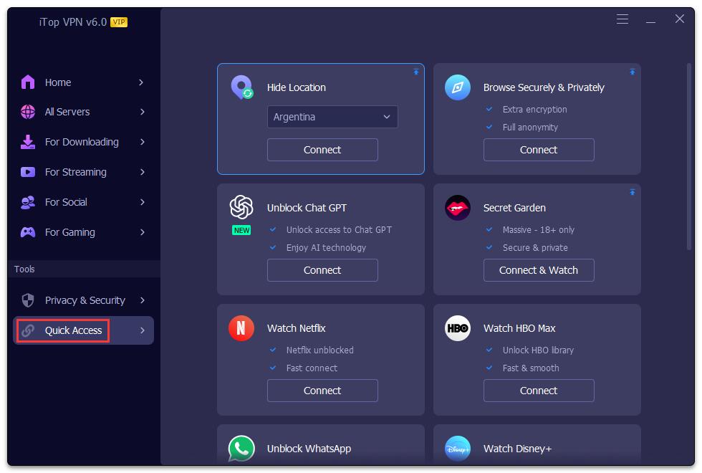Click the vertical scrollbar on the right
The height and width of the screenshot is (473, 702).
pos(689,157)
